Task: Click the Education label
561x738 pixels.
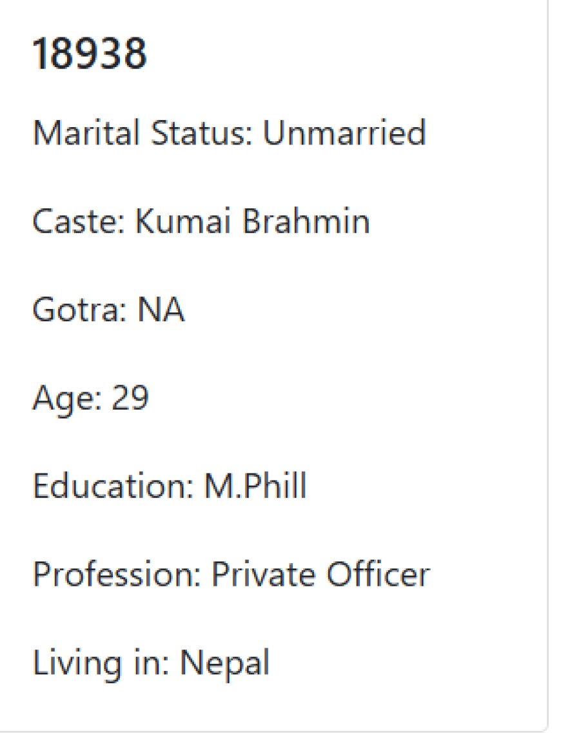Action: point(113,486)
